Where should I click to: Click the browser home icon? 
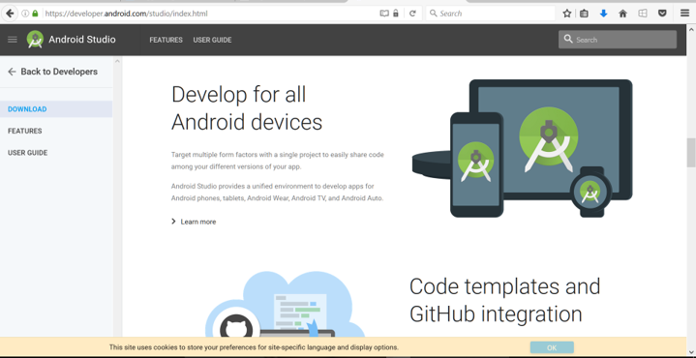pos(622,14)
